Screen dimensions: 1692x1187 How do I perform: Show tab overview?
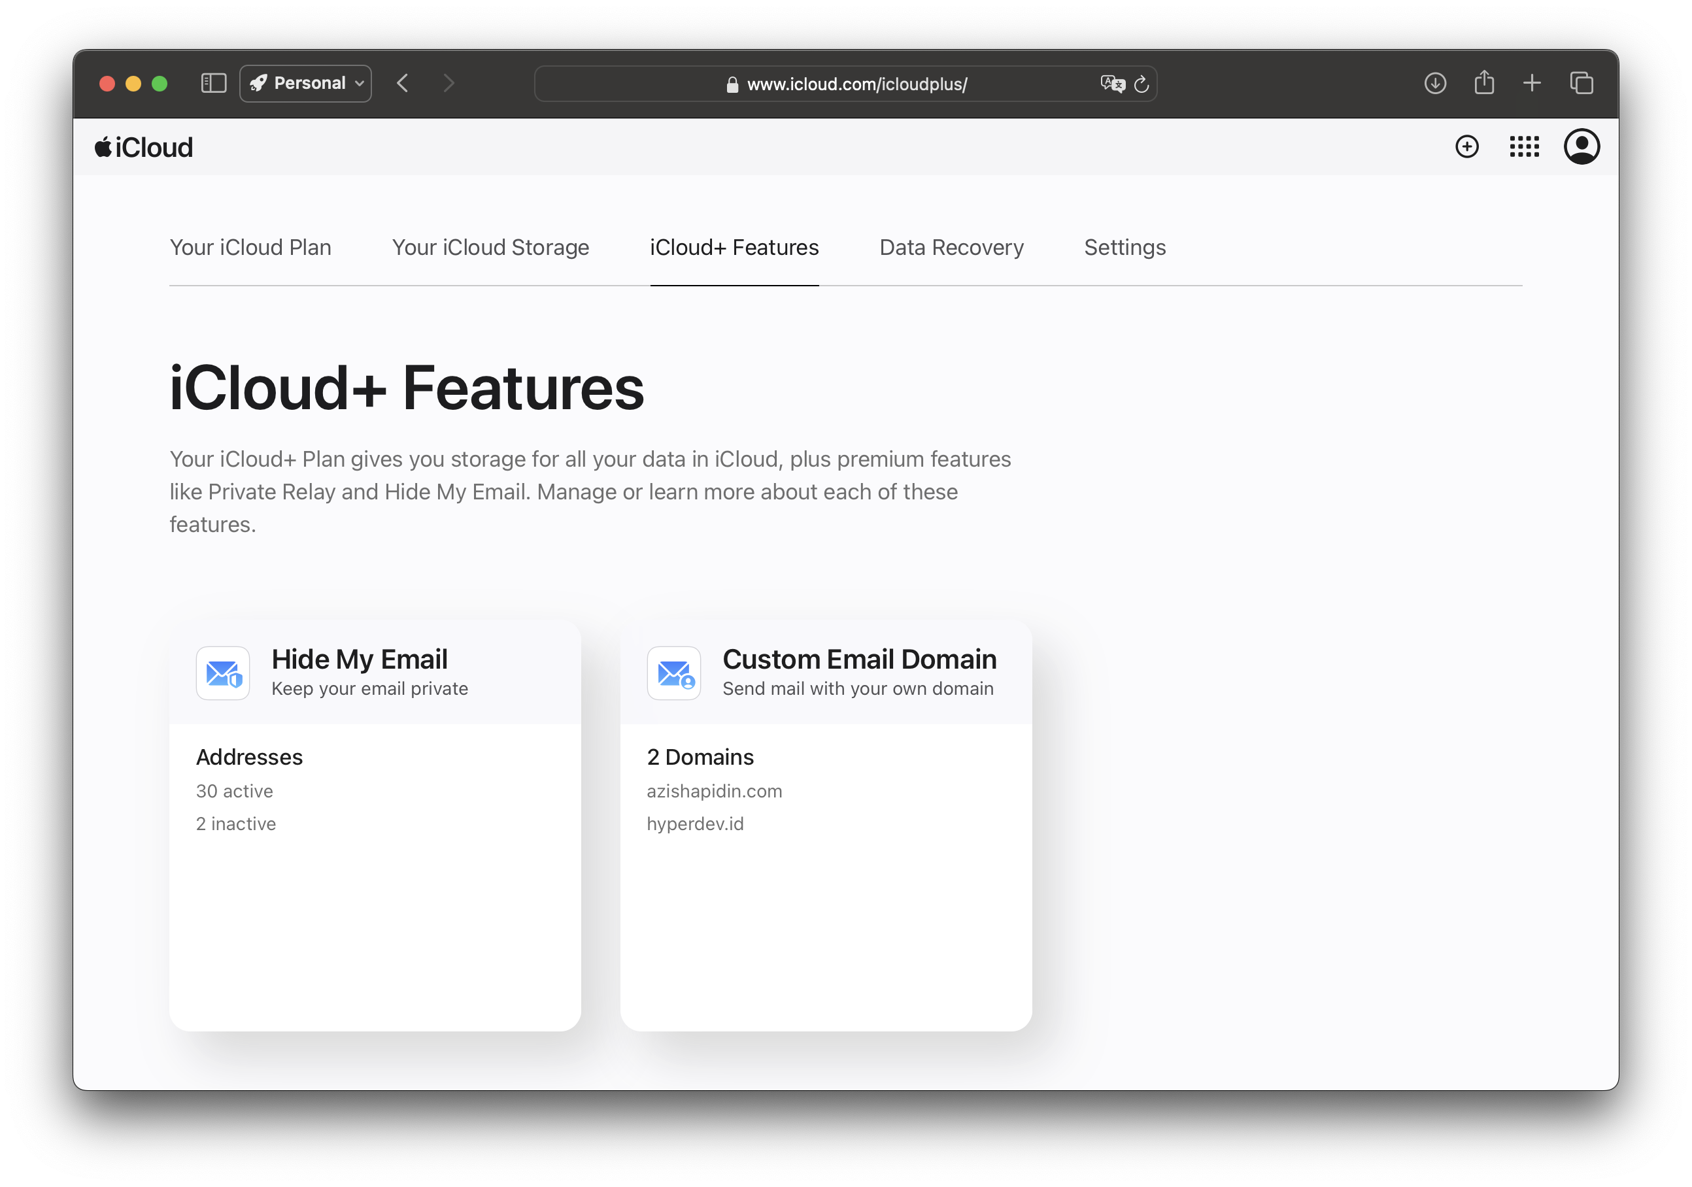tap(1582, 83)
